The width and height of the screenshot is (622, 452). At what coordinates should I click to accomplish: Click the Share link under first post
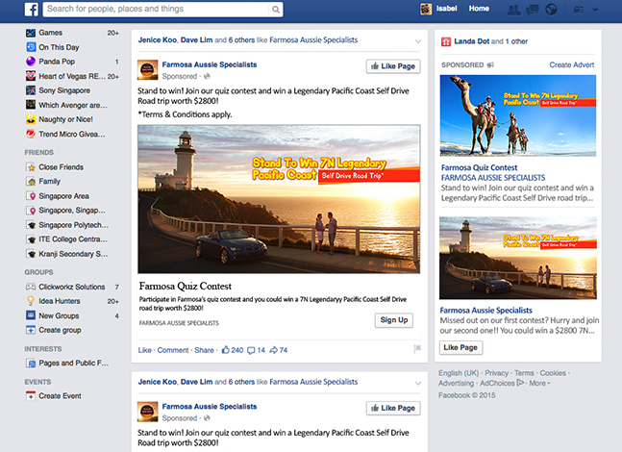204,350
